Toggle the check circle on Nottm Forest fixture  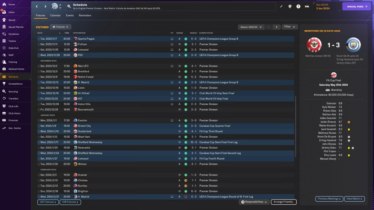[x=39, y=77]
